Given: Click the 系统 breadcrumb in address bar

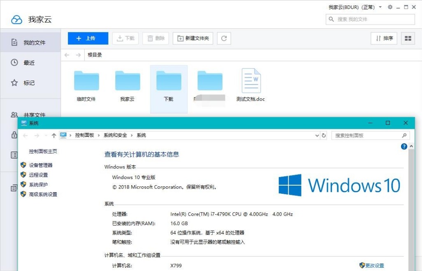Looking at the screenshot, I should pyautogui.click(x=141, y=135).
